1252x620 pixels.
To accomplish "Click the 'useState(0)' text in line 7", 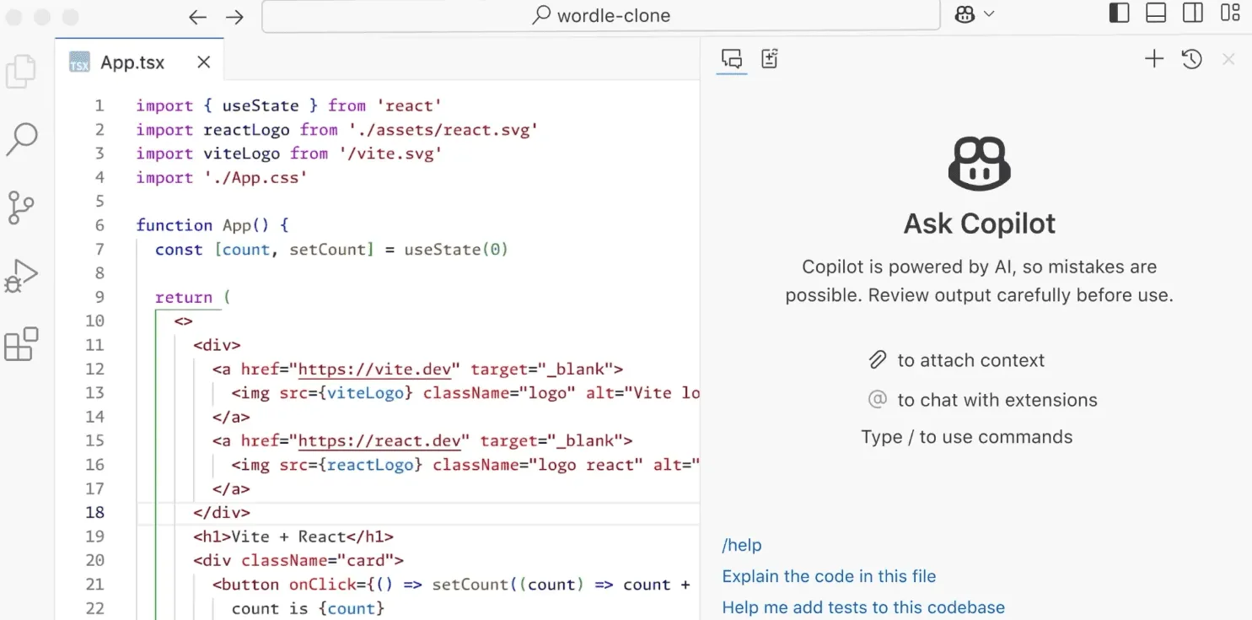I will tap(456, 250).
